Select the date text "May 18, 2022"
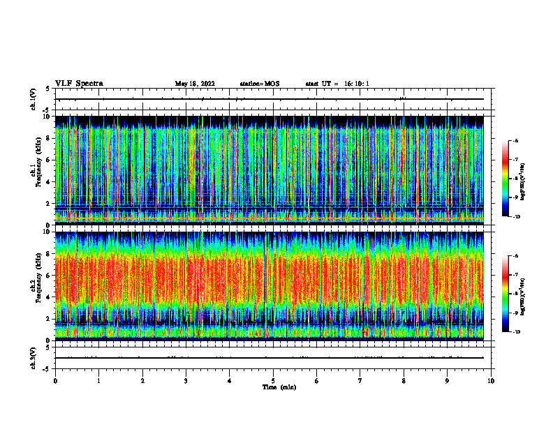553x427 pixels. pyautogui.click(x=195, y=84)
